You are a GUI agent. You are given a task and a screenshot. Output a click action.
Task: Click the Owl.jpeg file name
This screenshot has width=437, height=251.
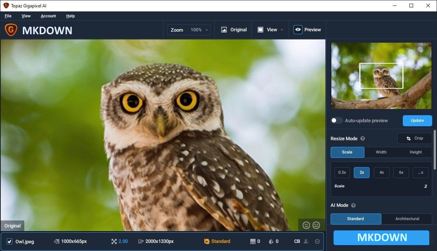pyautogui.click(x=25, y=241)
